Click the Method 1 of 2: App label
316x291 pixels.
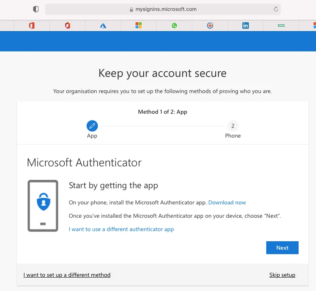click(162, 112)
